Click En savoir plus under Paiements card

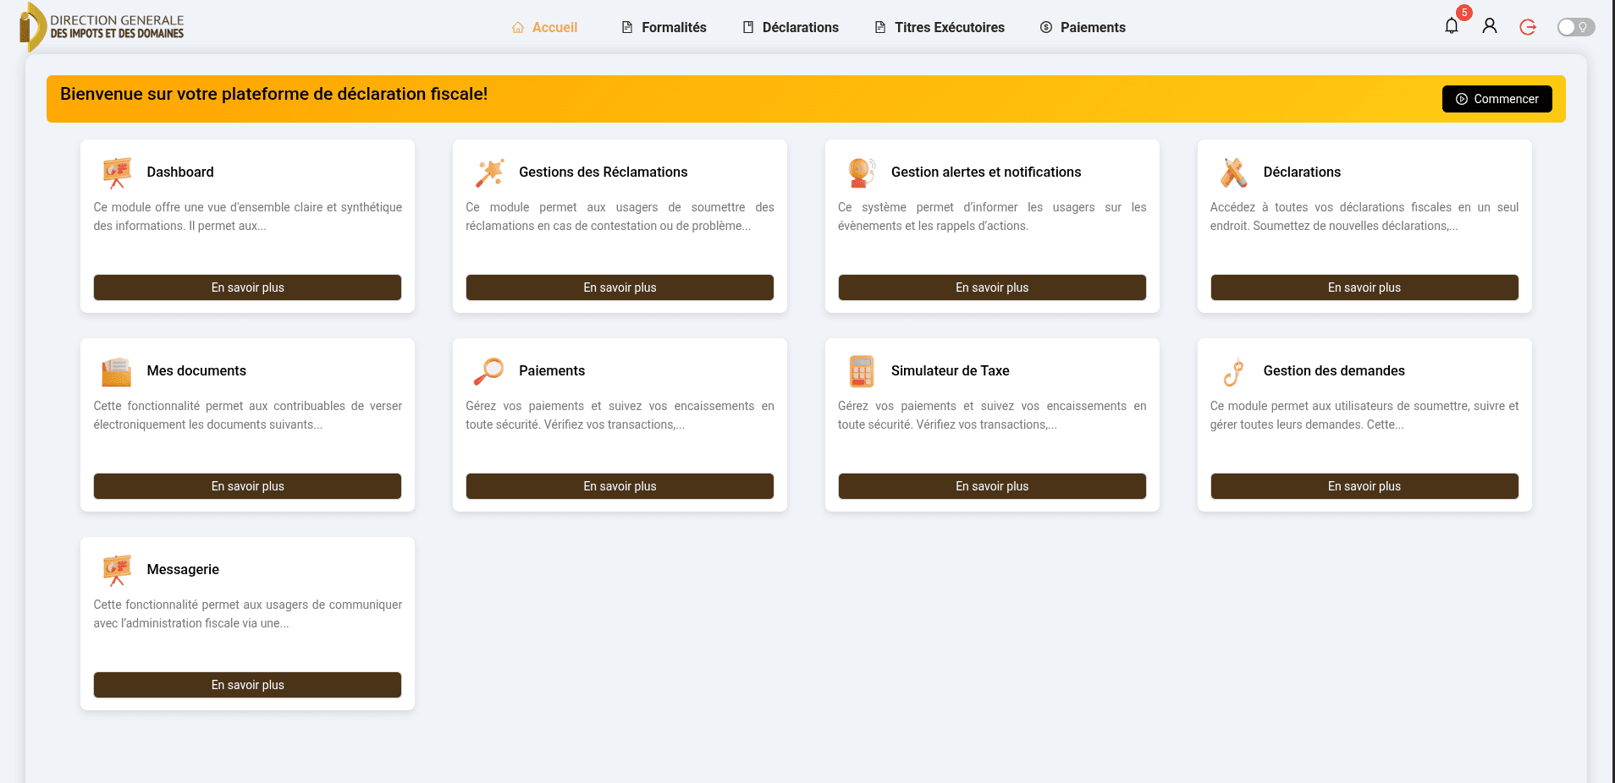coord(620,486)
